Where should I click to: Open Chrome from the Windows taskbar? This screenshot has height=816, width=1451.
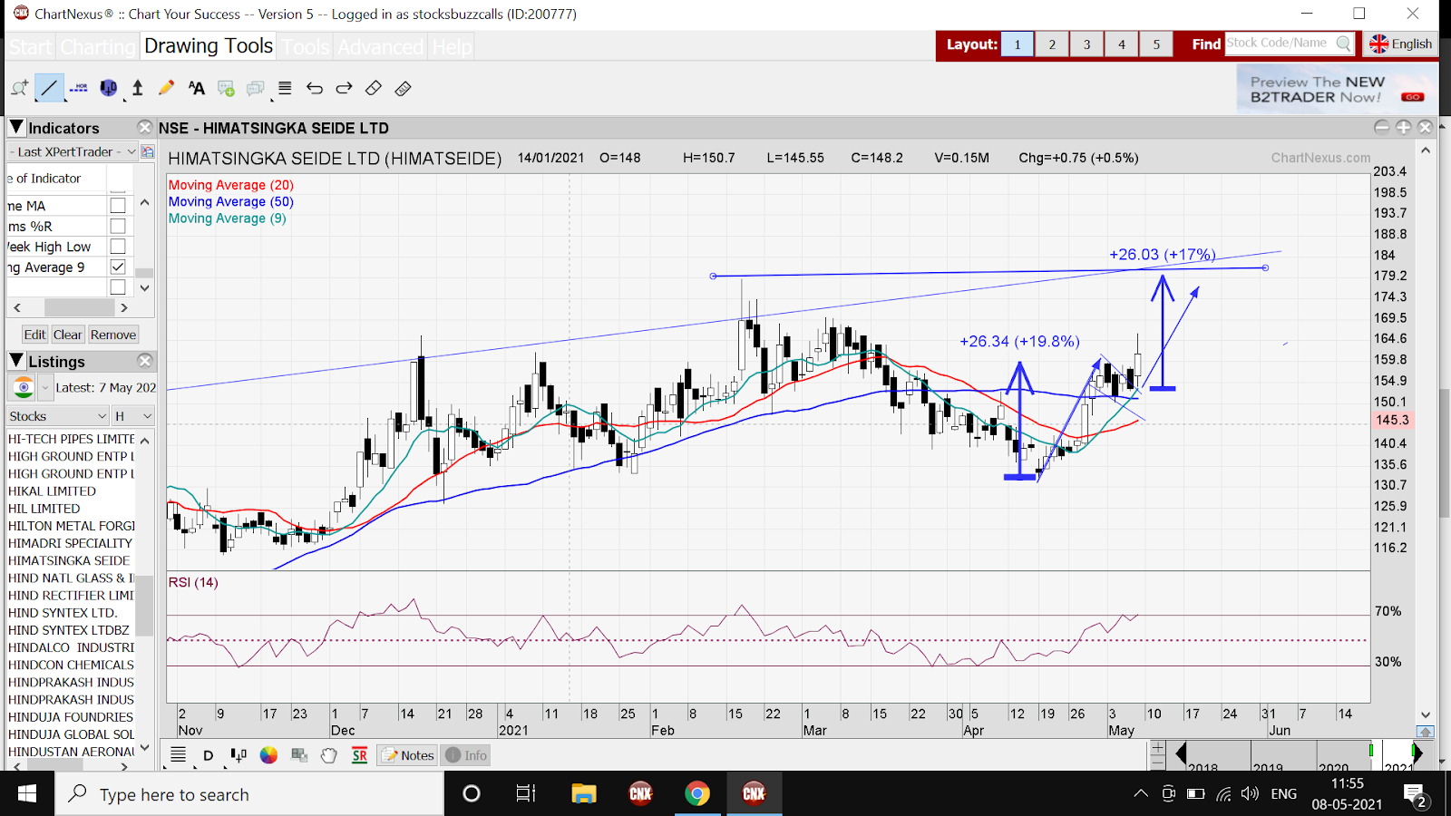(696, 794)
